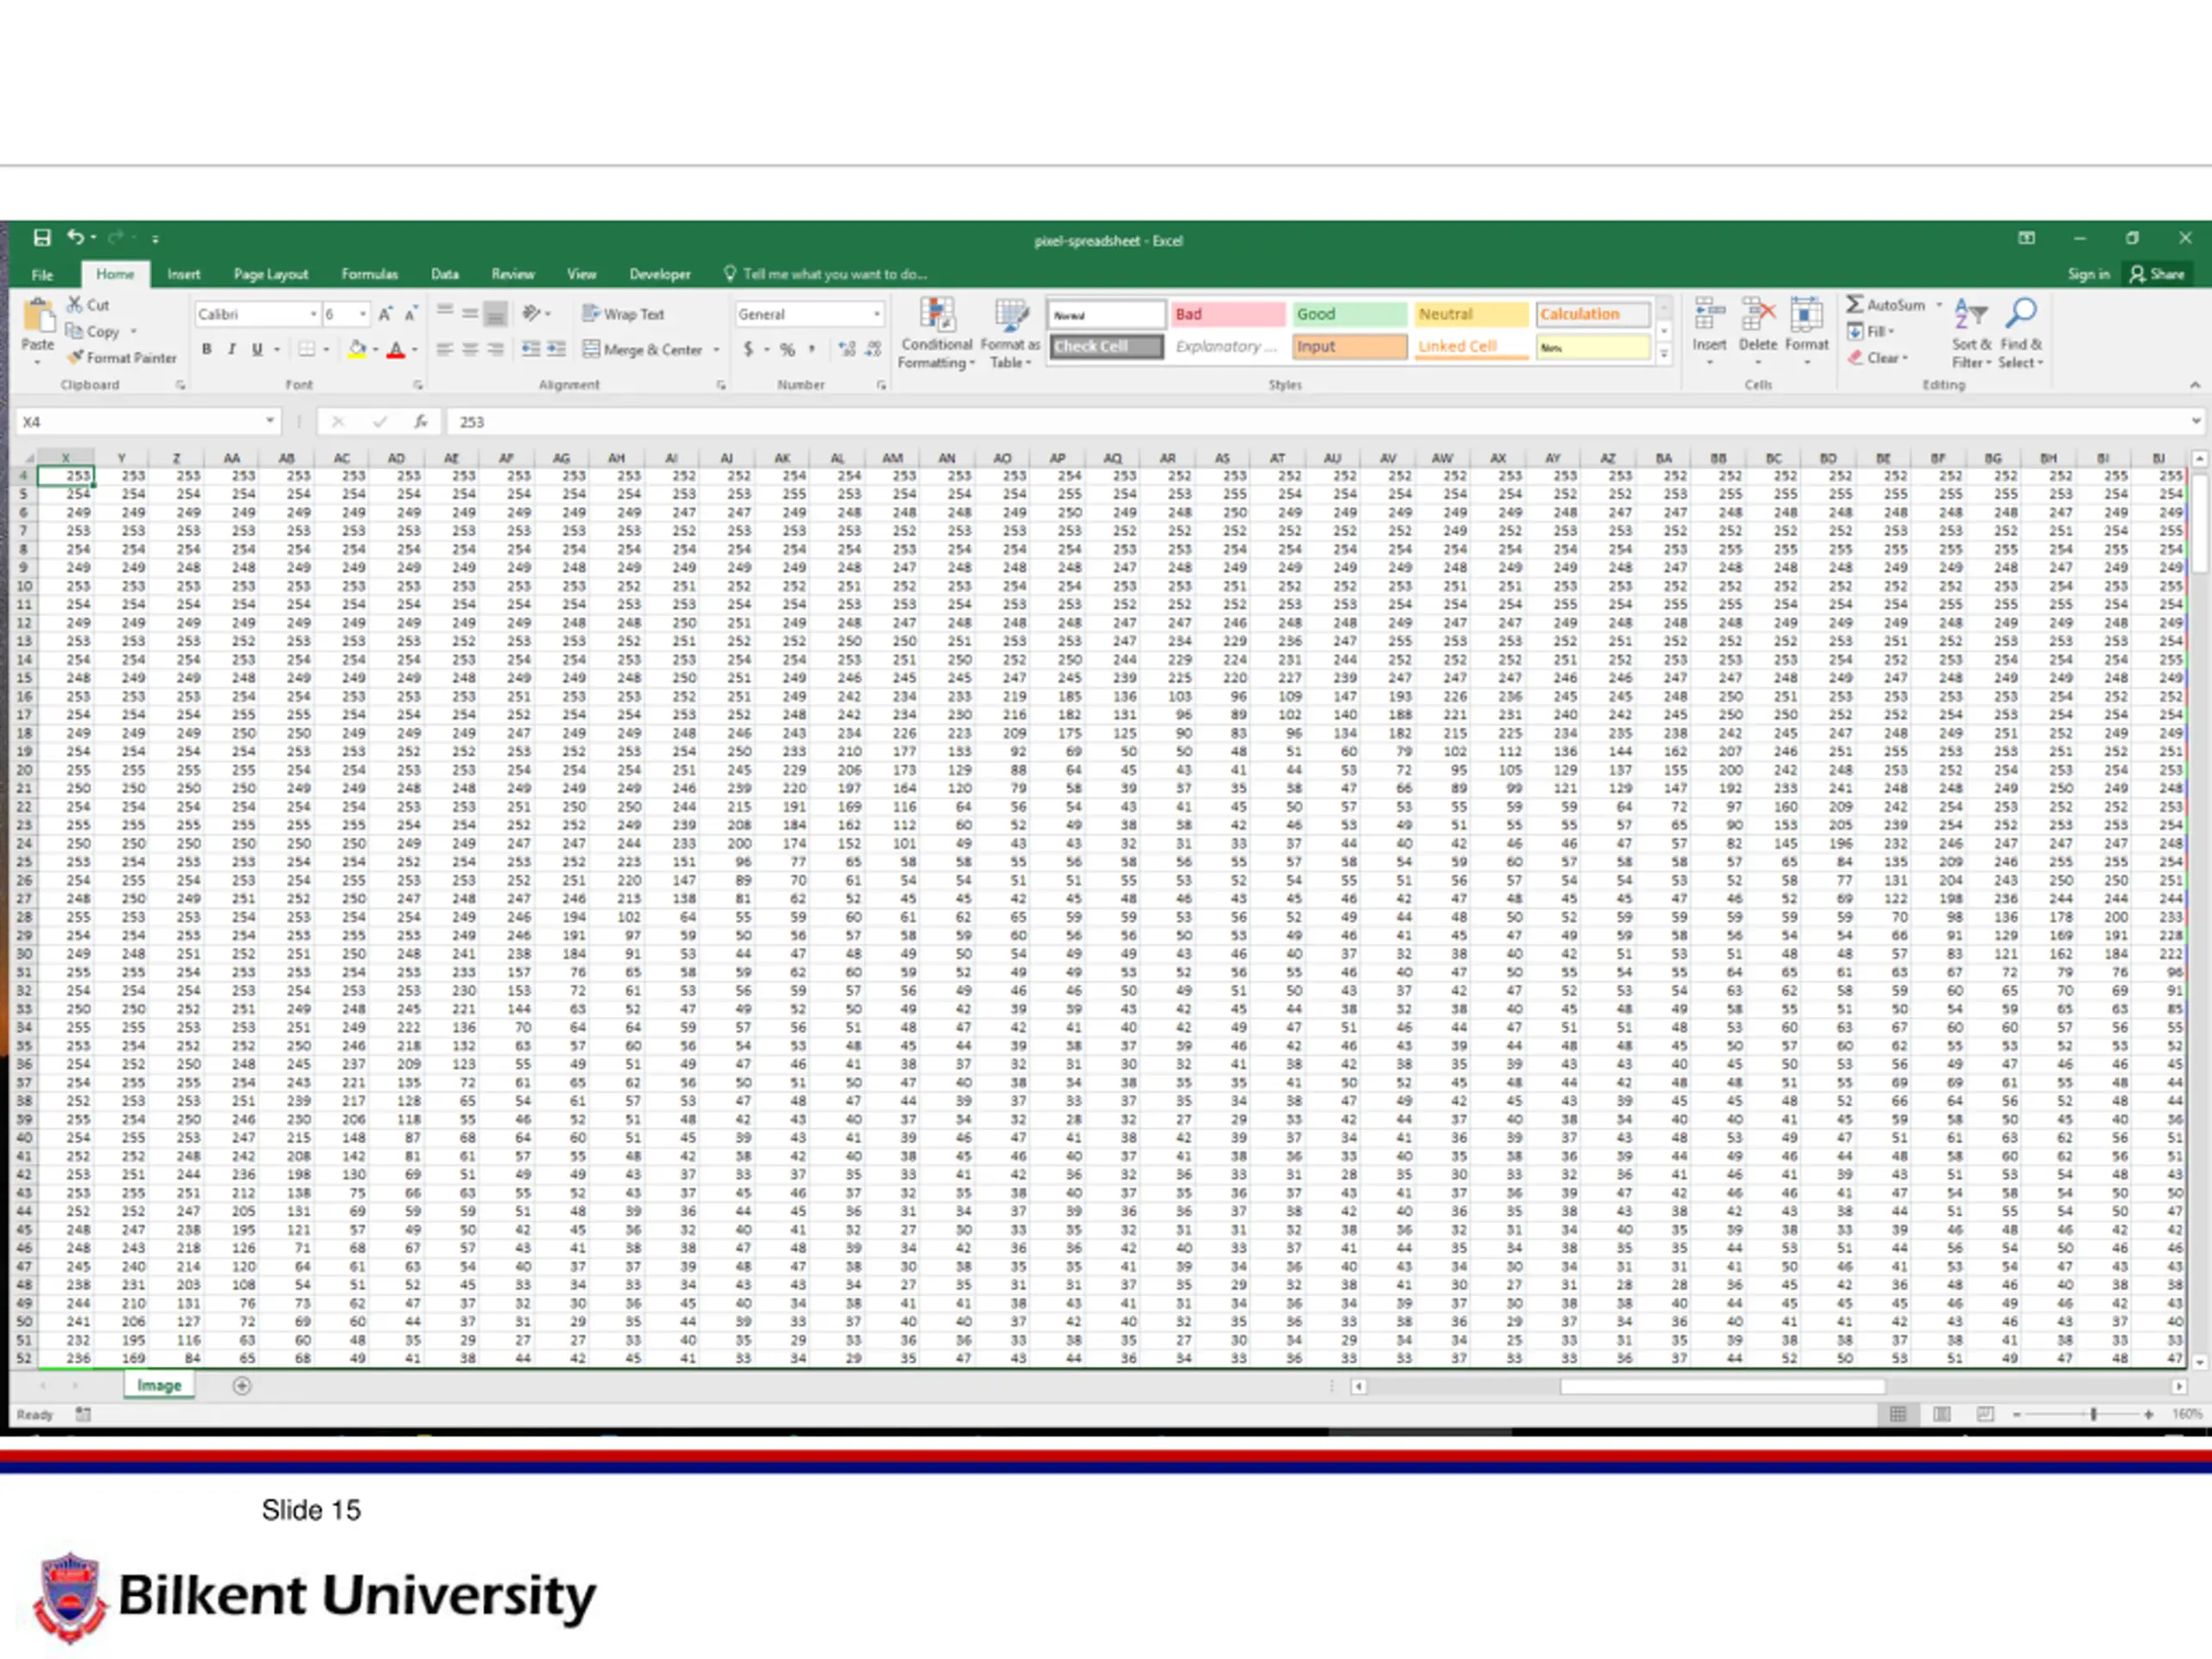The width and height of the screenshot is (2212, 1659).
Task: Toggle Bold formatting
Action: (207, 349)
